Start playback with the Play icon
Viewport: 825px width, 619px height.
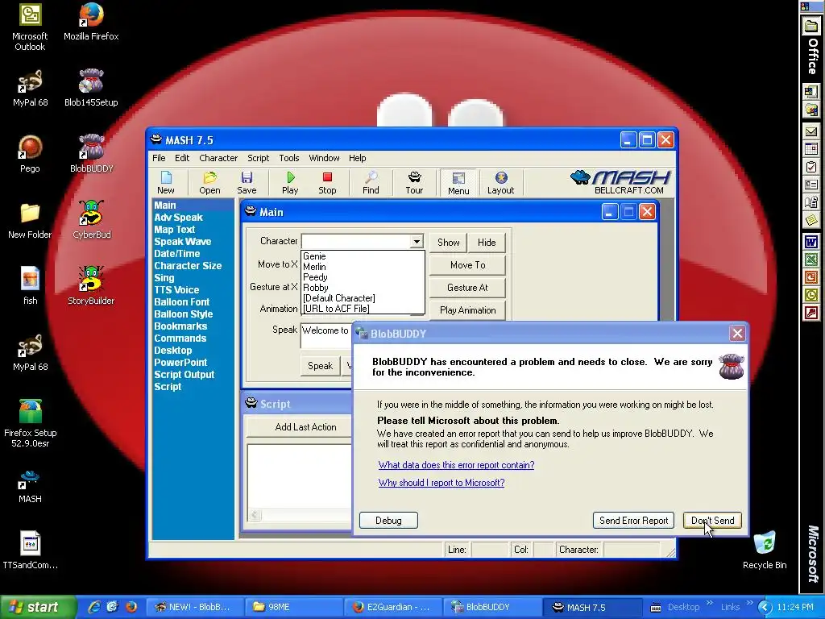point(290,183)
